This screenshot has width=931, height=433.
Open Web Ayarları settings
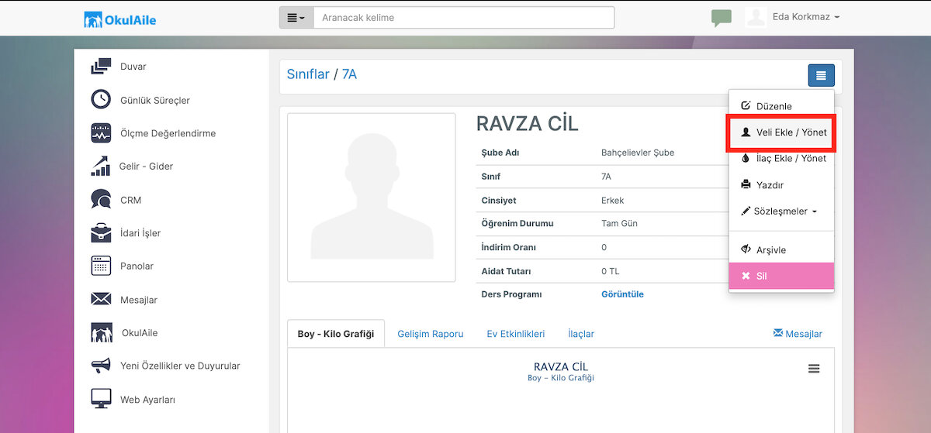pos(147,400)
